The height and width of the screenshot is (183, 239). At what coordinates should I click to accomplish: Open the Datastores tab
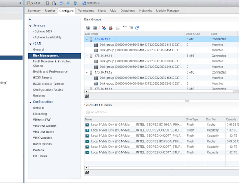tap(128, 11)
